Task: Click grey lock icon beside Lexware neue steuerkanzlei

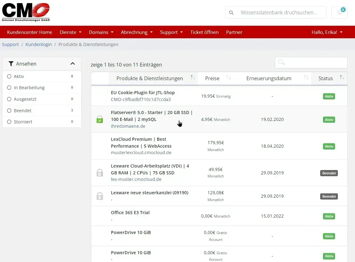Action: point(100,196)
